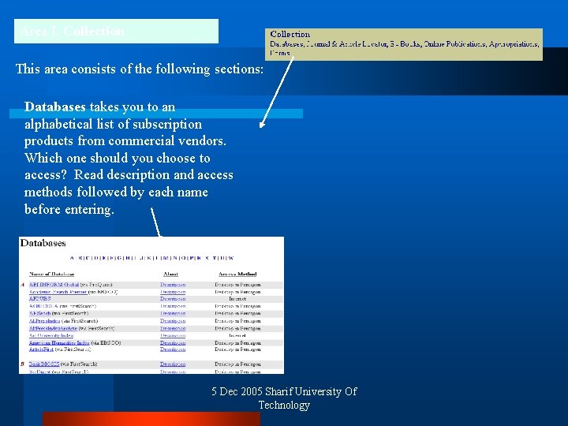The image size is (568, 426).
Task: Open the ABI/INFORM Global database link
Action: point(54,285)
